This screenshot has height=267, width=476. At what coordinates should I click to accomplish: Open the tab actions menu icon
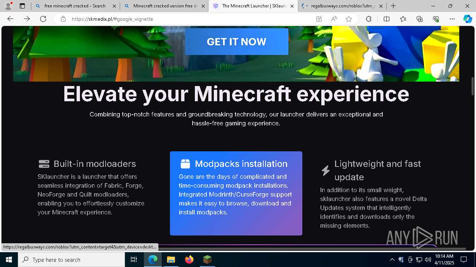click(x=22, y=6)
